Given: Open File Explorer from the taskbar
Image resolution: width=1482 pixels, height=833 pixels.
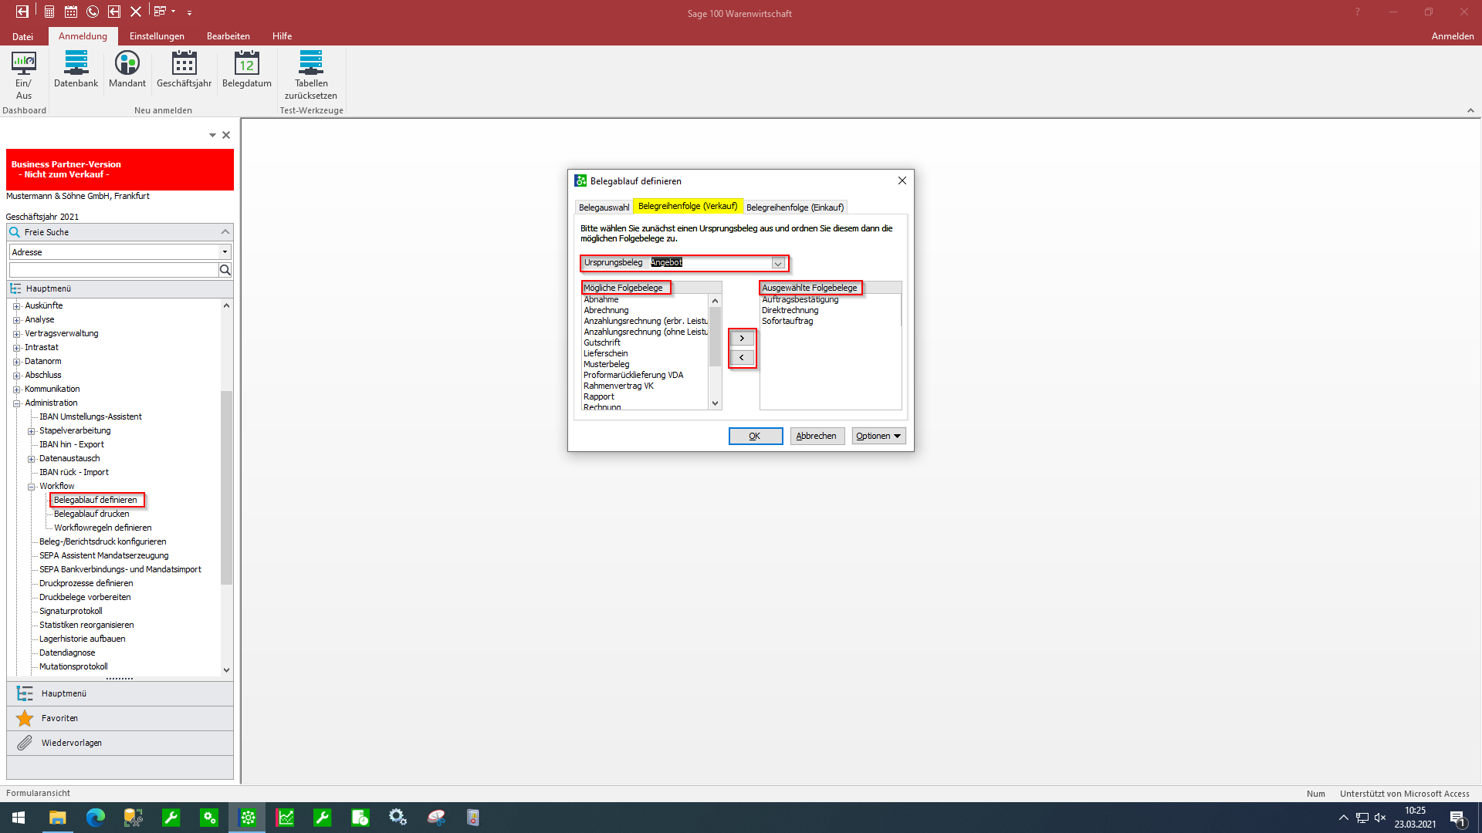Looking at the screenshot, I should [x=58, y=818].
